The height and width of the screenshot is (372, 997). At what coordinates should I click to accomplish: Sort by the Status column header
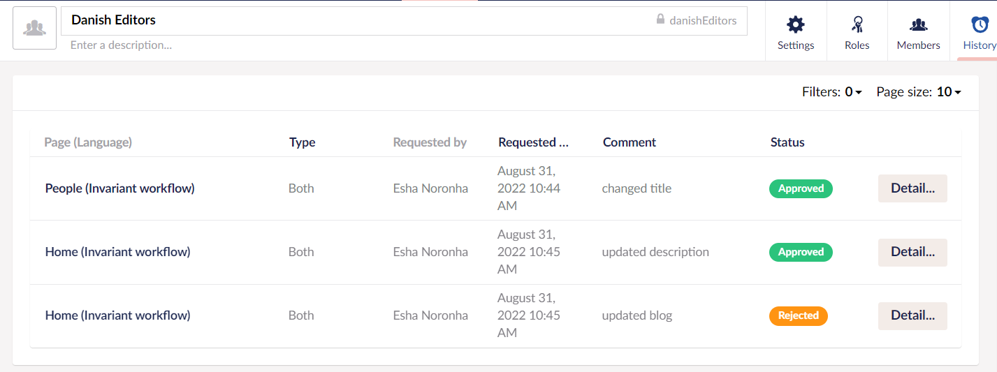[787, 142]
